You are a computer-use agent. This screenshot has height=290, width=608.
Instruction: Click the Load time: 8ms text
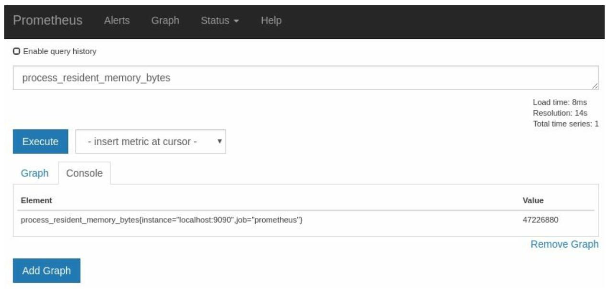(x=560, y=102)
